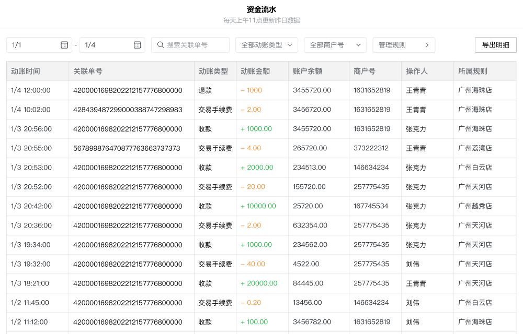
Task: Click the start date field showing 1/1
Action: tap(34, 45)
